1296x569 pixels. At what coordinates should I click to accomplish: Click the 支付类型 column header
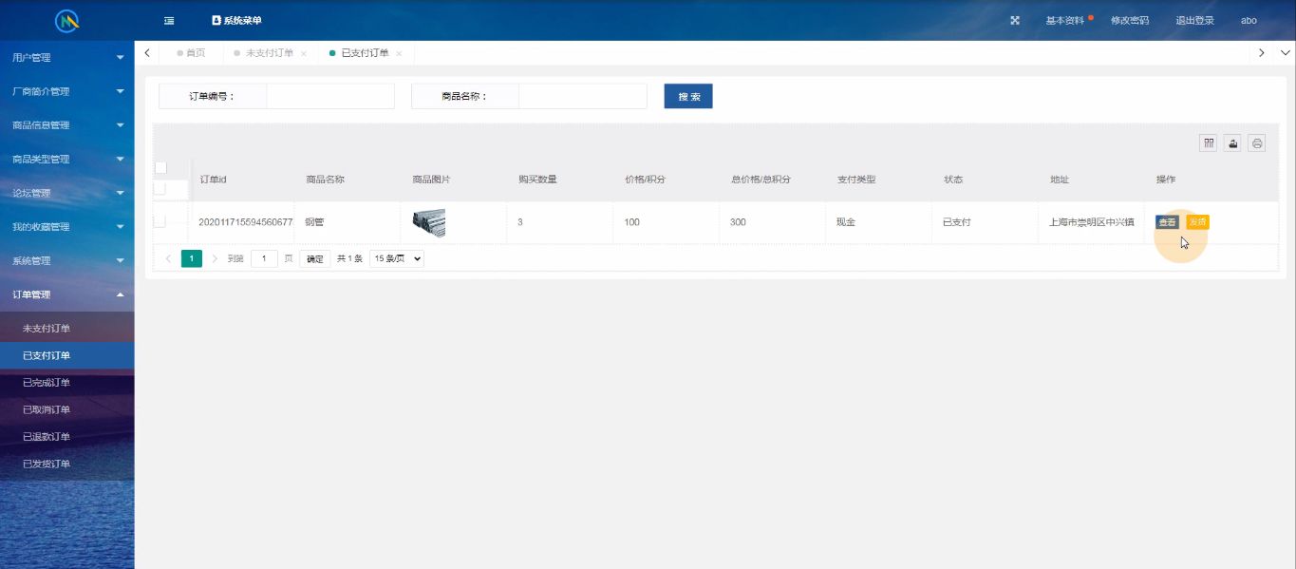click(x=856, y=180)
